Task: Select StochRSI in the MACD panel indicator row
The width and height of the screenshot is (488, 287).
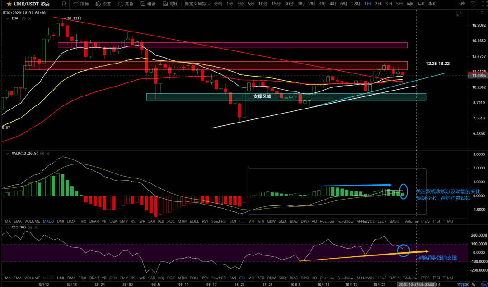Action: point(219,221)
